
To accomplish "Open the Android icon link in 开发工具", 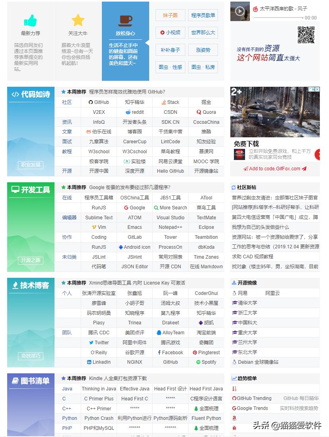I will point(121,247).
